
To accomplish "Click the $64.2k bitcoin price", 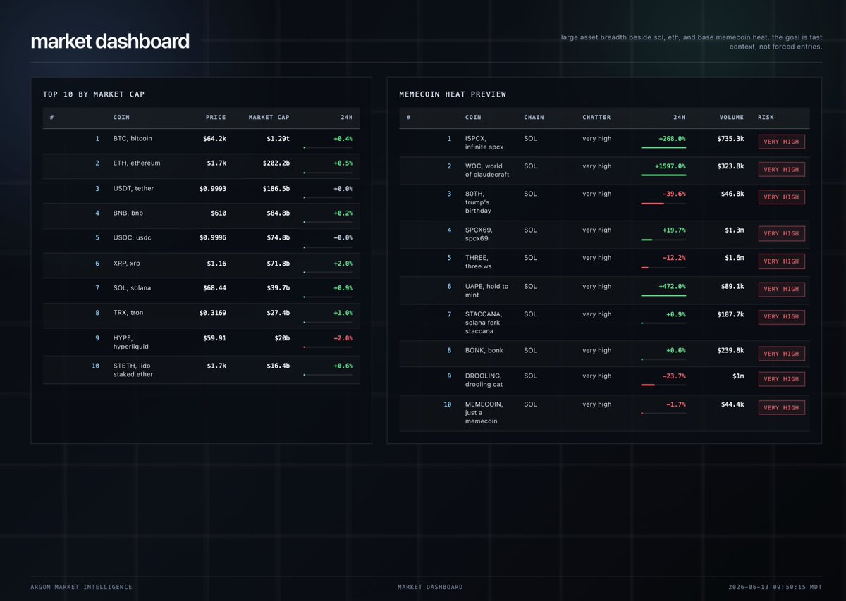I will point(214,139).
